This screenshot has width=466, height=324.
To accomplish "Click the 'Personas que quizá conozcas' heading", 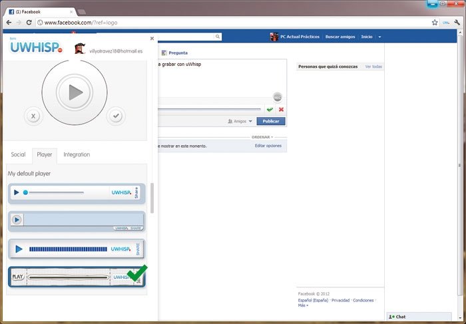I will (x=328, y=67).
